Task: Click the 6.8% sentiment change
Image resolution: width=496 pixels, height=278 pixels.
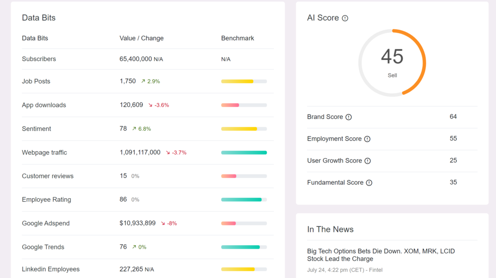Action: coord(144,129)
